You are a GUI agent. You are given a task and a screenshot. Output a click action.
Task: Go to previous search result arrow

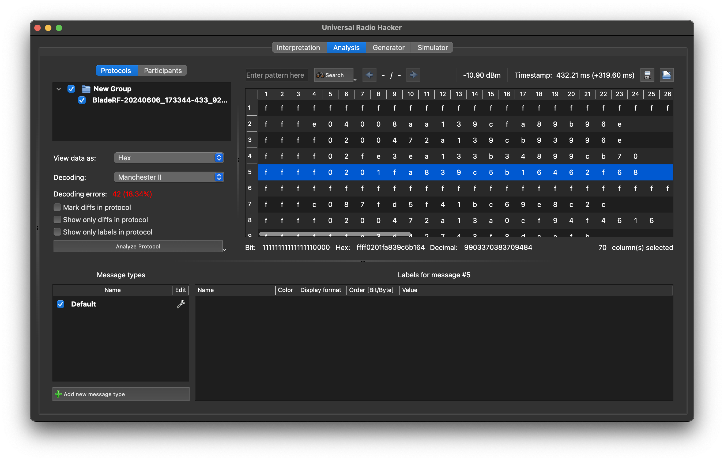point(369,75)
